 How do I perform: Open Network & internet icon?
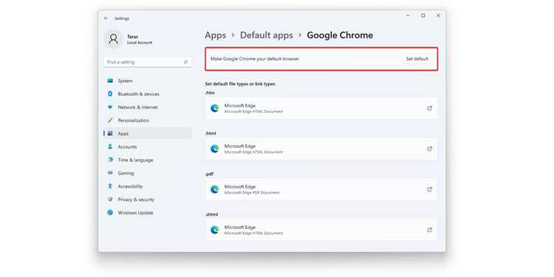[x=110, y=107]
